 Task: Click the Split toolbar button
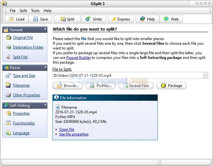tap(67, 19)
